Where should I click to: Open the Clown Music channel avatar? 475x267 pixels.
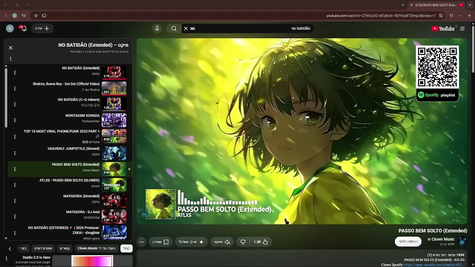point(462,241)
